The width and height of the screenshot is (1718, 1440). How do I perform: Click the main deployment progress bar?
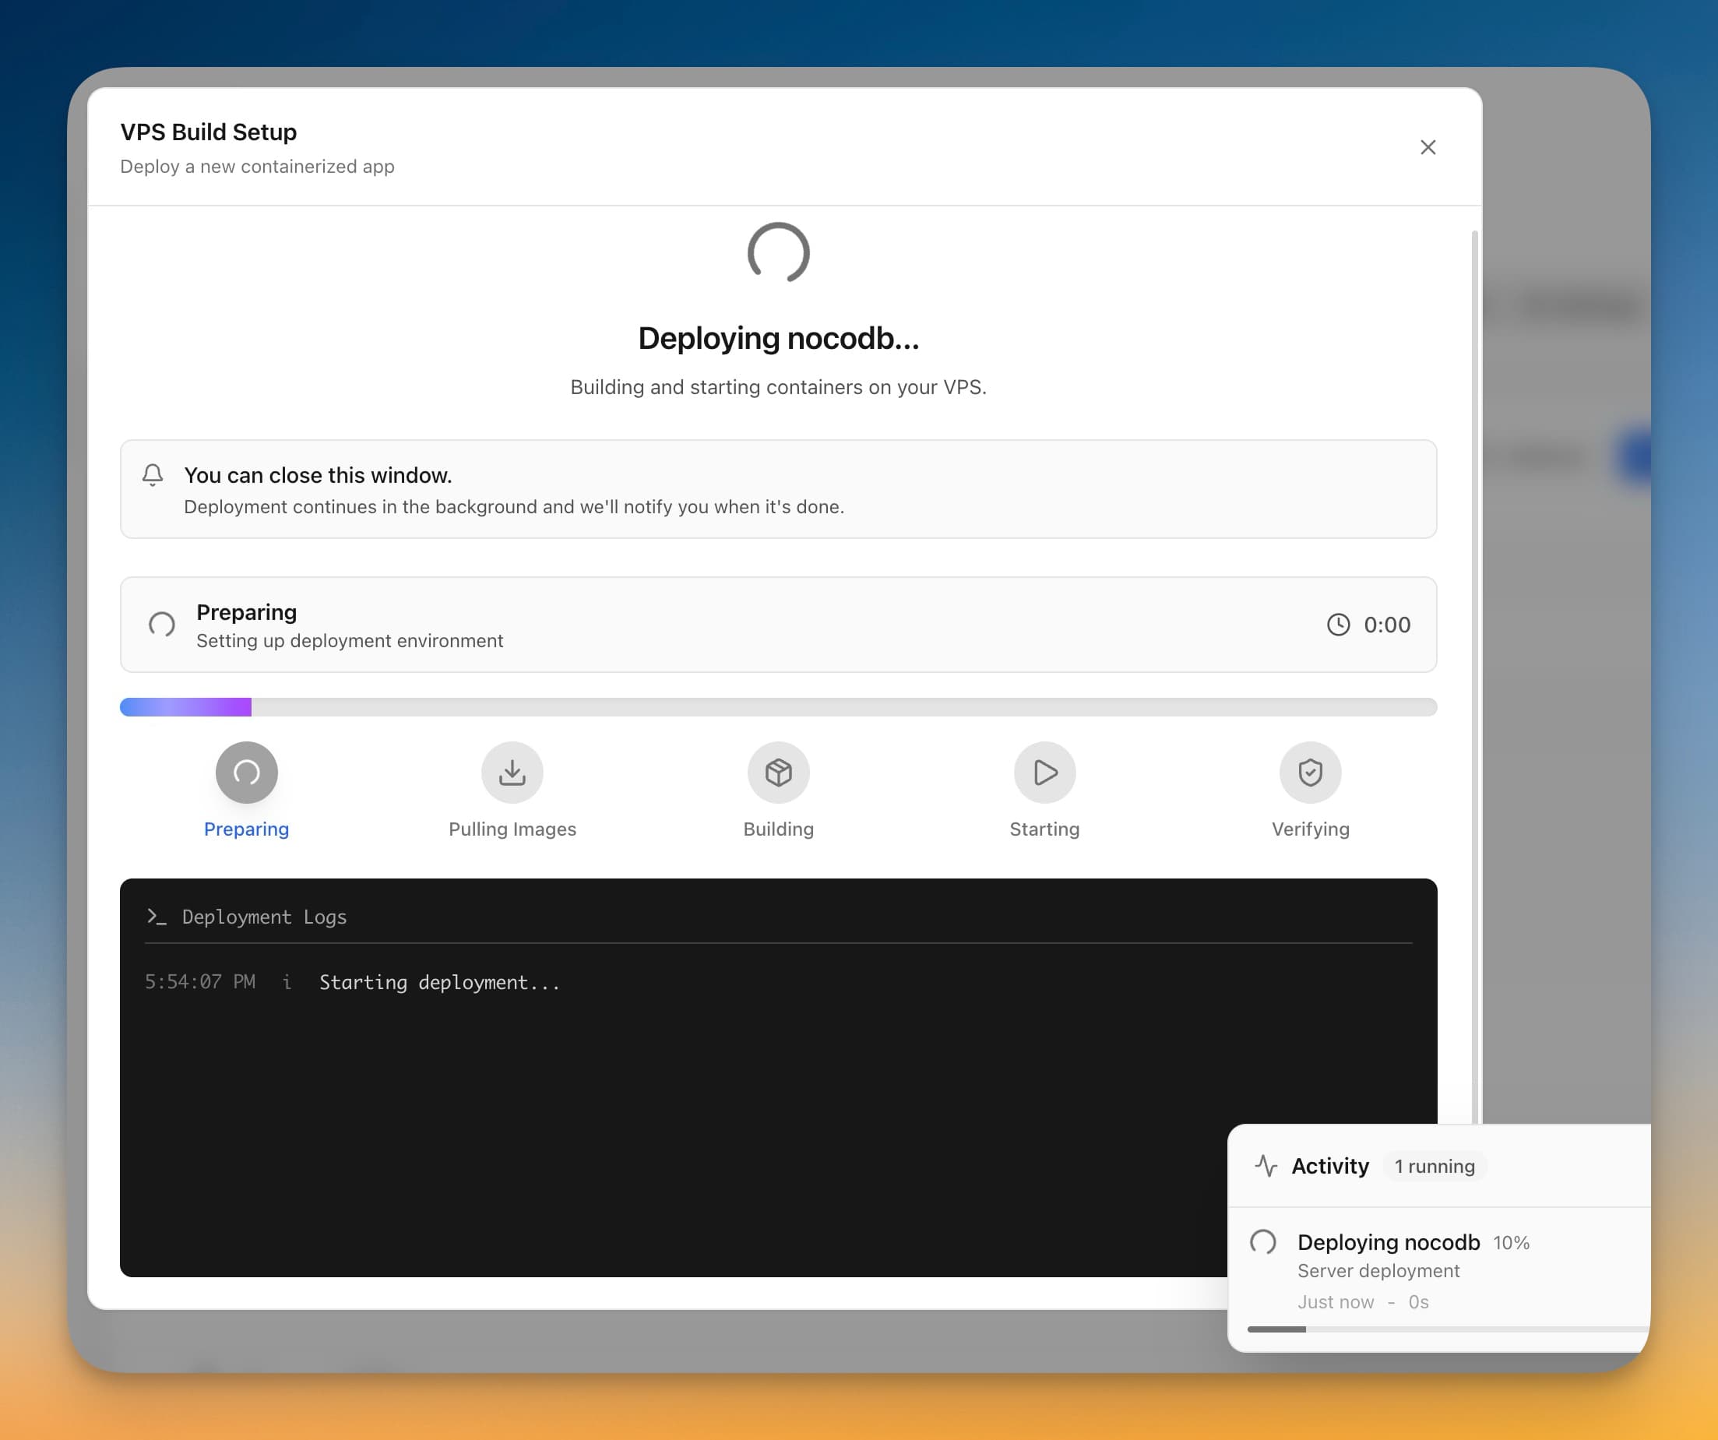tap(778, 706)
